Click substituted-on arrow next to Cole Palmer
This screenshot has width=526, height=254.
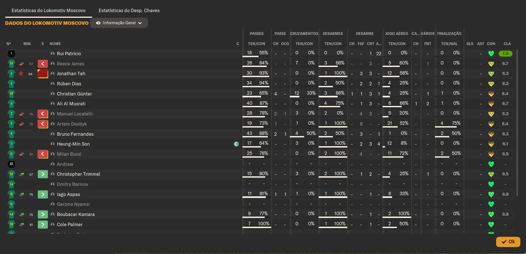(22, 224)
